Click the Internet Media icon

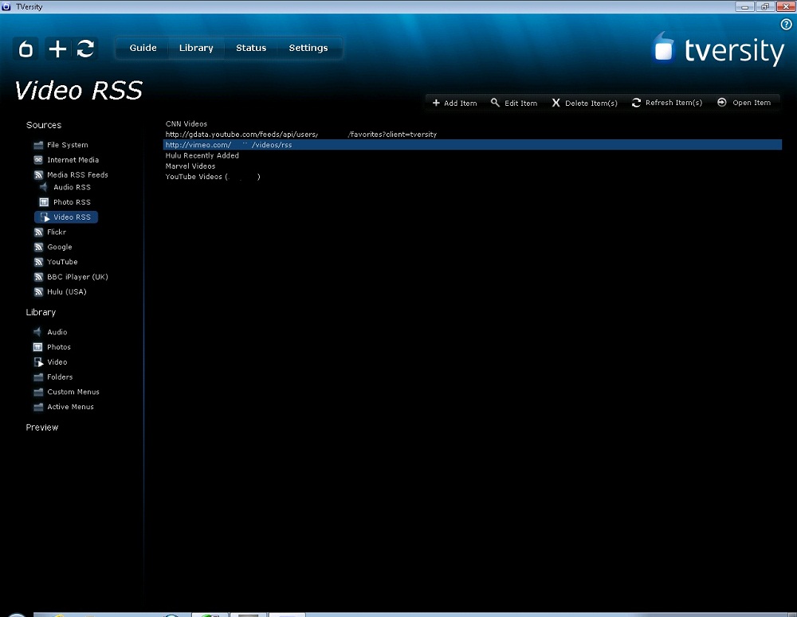tap(38, 160)
